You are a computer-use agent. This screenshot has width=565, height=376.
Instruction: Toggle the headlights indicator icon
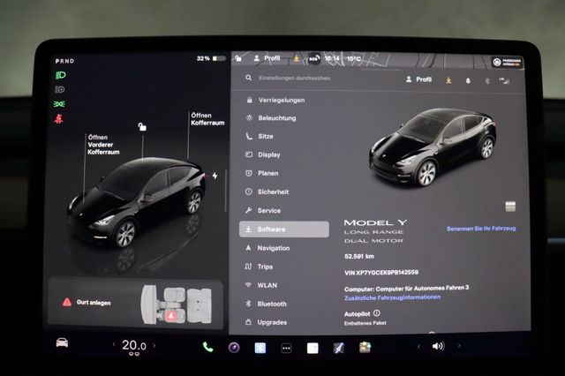click(60, 89)
